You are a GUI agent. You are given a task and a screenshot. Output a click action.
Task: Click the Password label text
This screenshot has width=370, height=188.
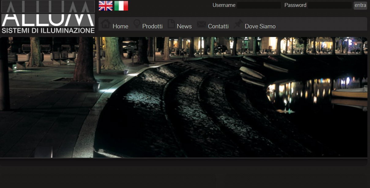[x=295, y=5]
